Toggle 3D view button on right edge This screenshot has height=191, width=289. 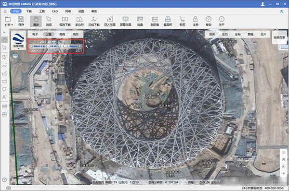[284, 153]
